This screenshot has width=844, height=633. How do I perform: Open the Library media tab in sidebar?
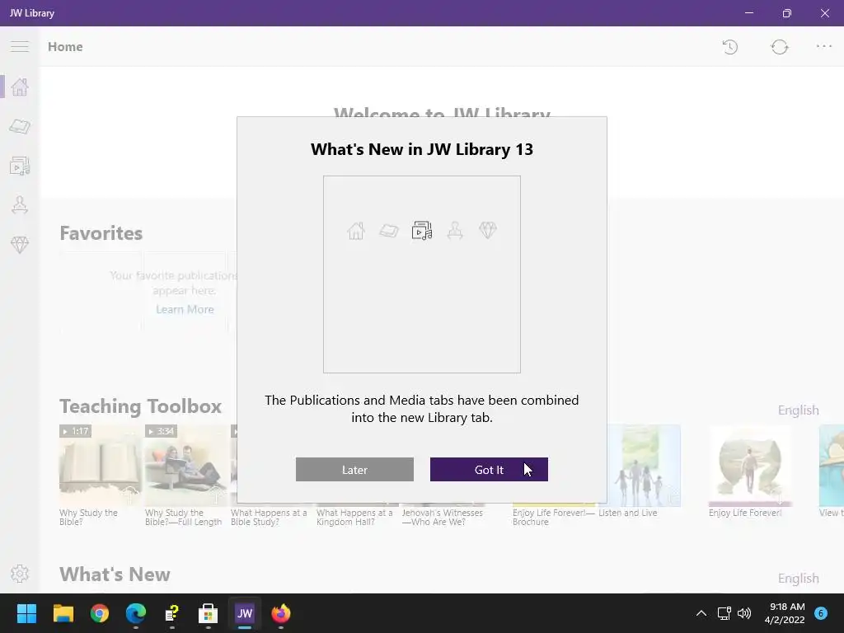(x=20, y=166)
